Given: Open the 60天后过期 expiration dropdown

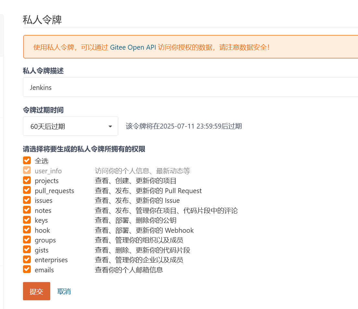Looking at the screenshot, I should tap(70, 126).
